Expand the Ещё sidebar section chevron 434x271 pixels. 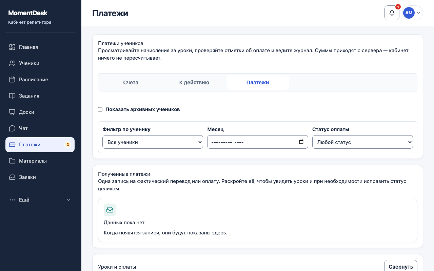[68, 200]
